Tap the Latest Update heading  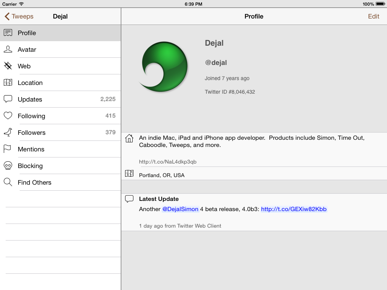tap(159, 199)
